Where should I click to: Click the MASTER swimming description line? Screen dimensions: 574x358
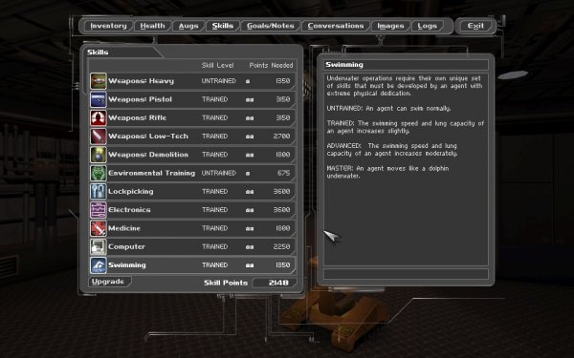tap(387, 172)
